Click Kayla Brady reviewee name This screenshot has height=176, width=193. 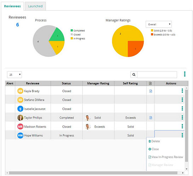click(32, 91)
